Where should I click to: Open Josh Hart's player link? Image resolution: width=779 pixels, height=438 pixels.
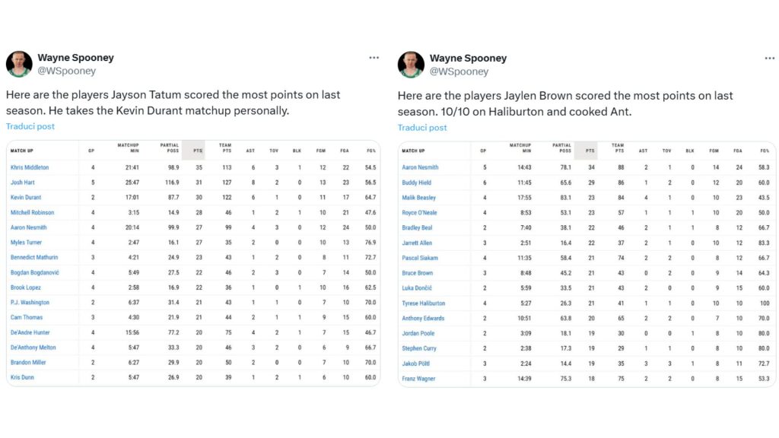point(23,182)
